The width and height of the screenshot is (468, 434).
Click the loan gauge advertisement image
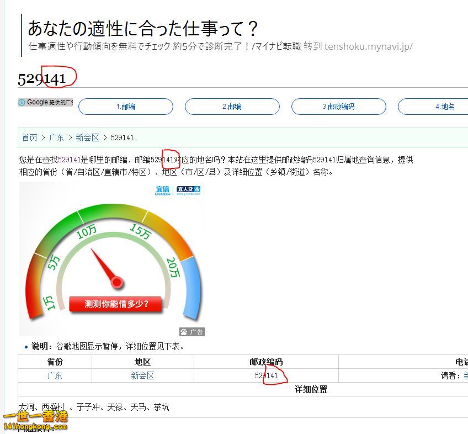click(112, 259)
